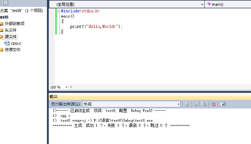Screen dimensions: 251x144
Task: Click the 头文件 folder icon
Action: coord(1,30)
